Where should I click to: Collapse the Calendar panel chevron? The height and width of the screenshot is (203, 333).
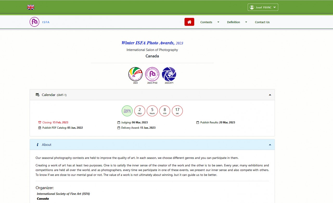[270, 95]
